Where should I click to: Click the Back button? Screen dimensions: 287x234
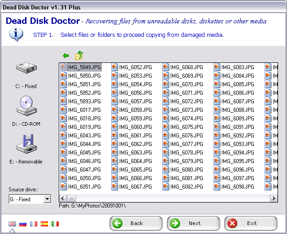tap(136, 223)
